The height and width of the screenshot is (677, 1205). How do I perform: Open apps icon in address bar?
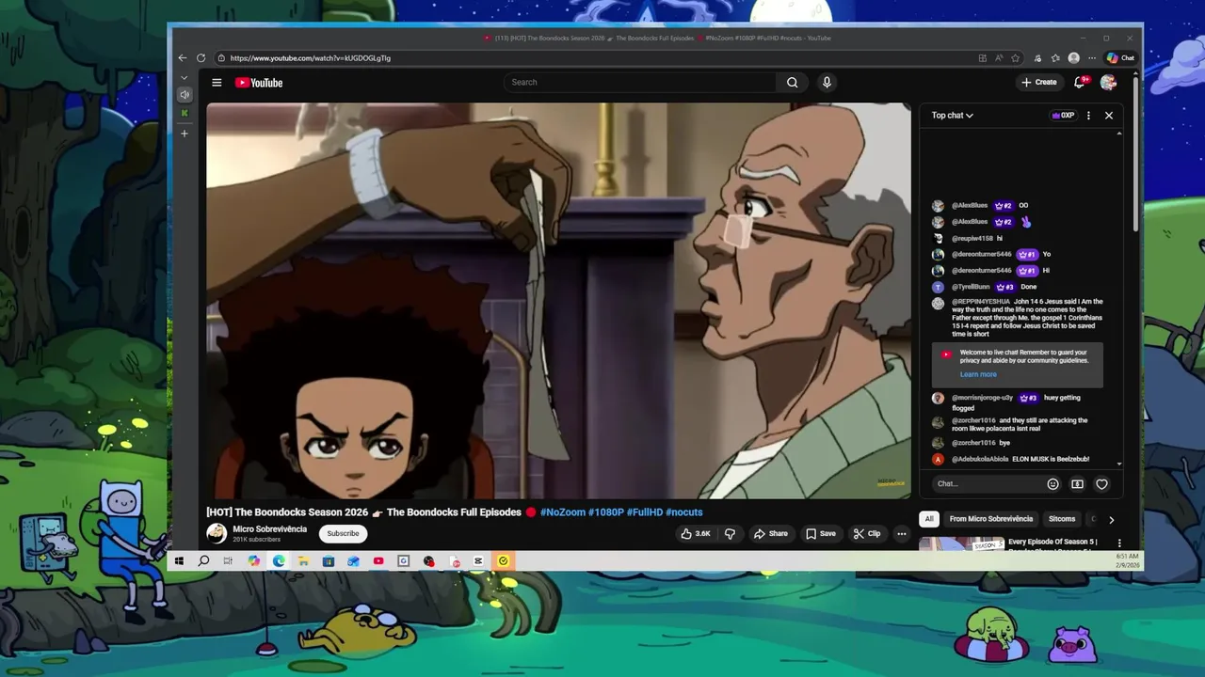point(982,58)
